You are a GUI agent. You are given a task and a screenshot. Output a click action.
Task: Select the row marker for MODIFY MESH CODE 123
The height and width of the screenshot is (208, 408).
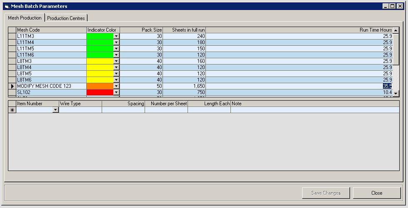click(12, 86)
